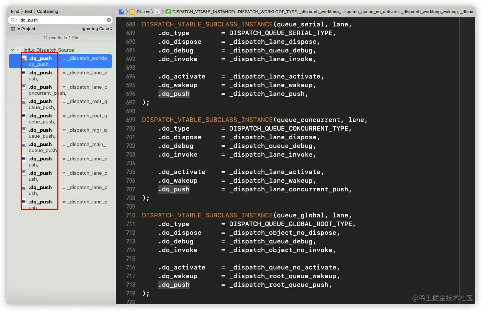Viewport: 482px width, 311px height.
Task: Click line number 718 in the gutter
Action: (x=131, y=285)
